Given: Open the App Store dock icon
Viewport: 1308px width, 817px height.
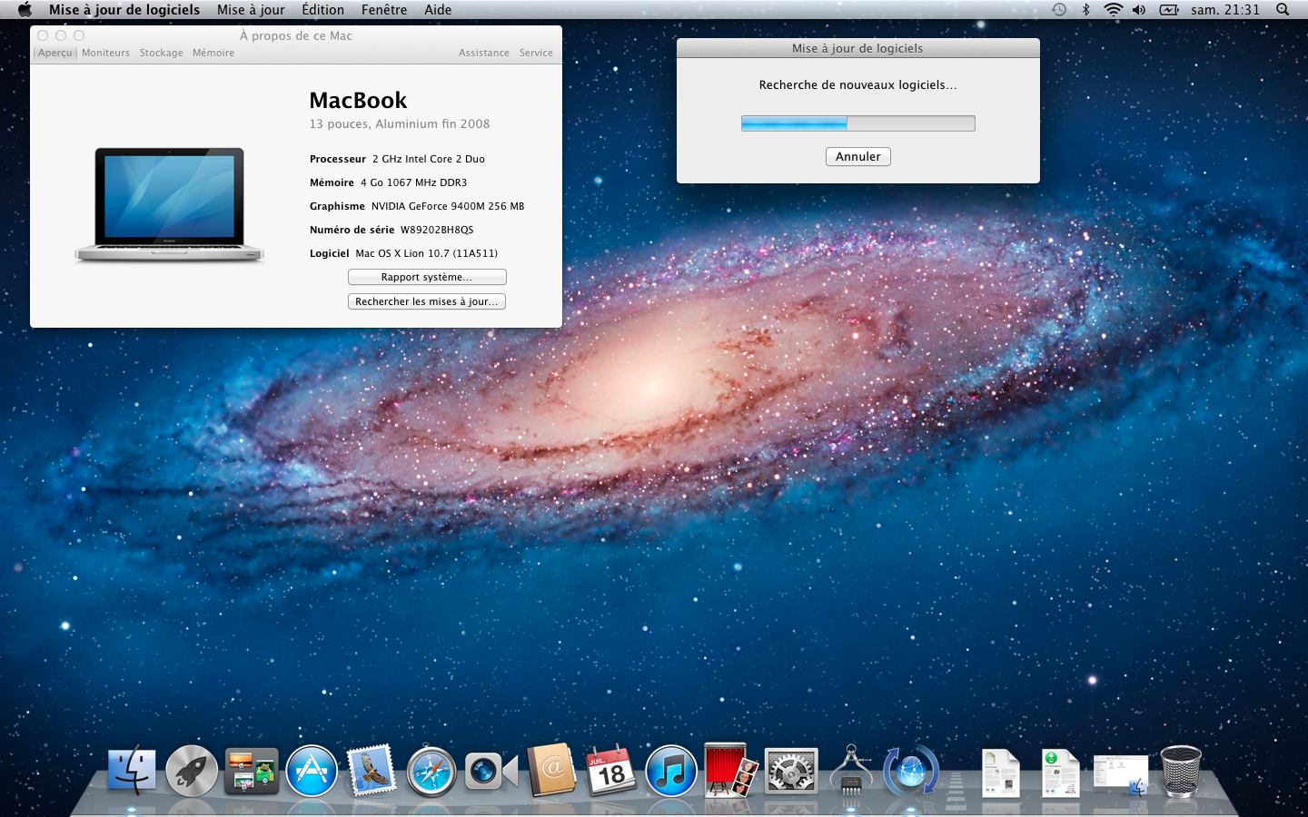Looking at the screenshot, I should [x=312, y=772].
